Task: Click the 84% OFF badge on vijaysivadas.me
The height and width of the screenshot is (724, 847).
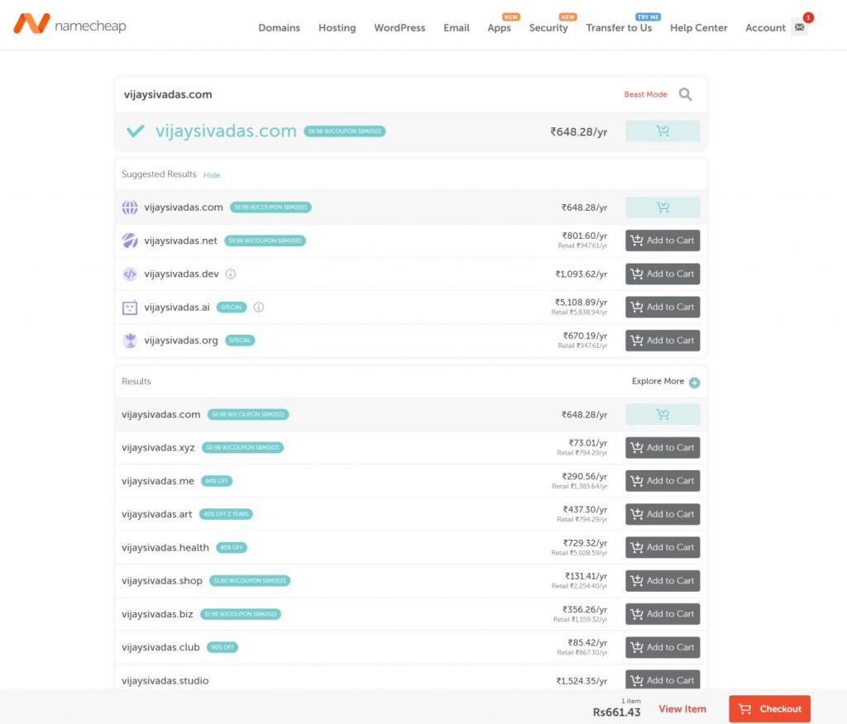Action: (x=217, y=481)
